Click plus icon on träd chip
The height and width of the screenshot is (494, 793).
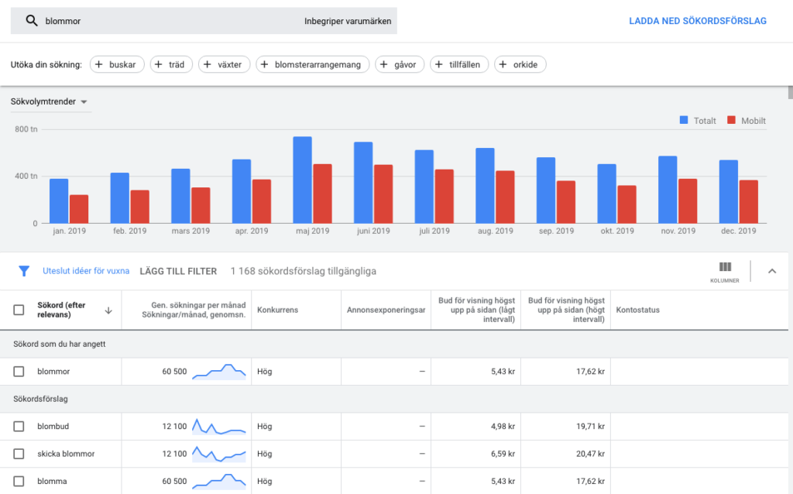click(158, 64)
